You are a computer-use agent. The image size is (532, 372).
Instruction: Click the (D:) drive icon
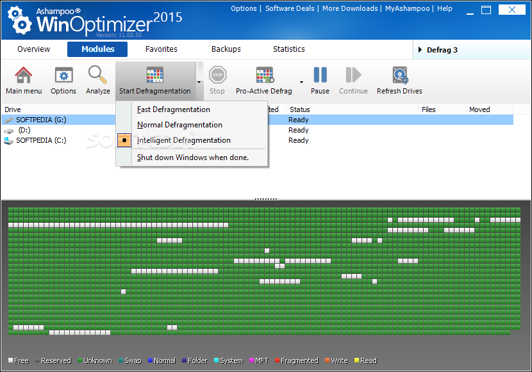[x=9, y=131]
